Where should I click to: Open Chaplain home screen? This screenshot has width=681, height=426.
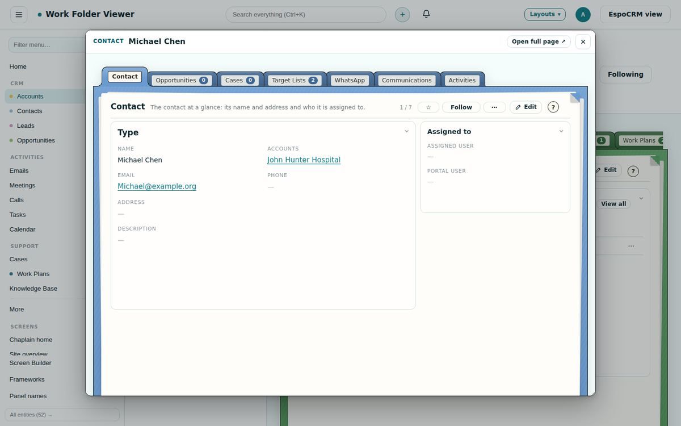click(31, 340)
